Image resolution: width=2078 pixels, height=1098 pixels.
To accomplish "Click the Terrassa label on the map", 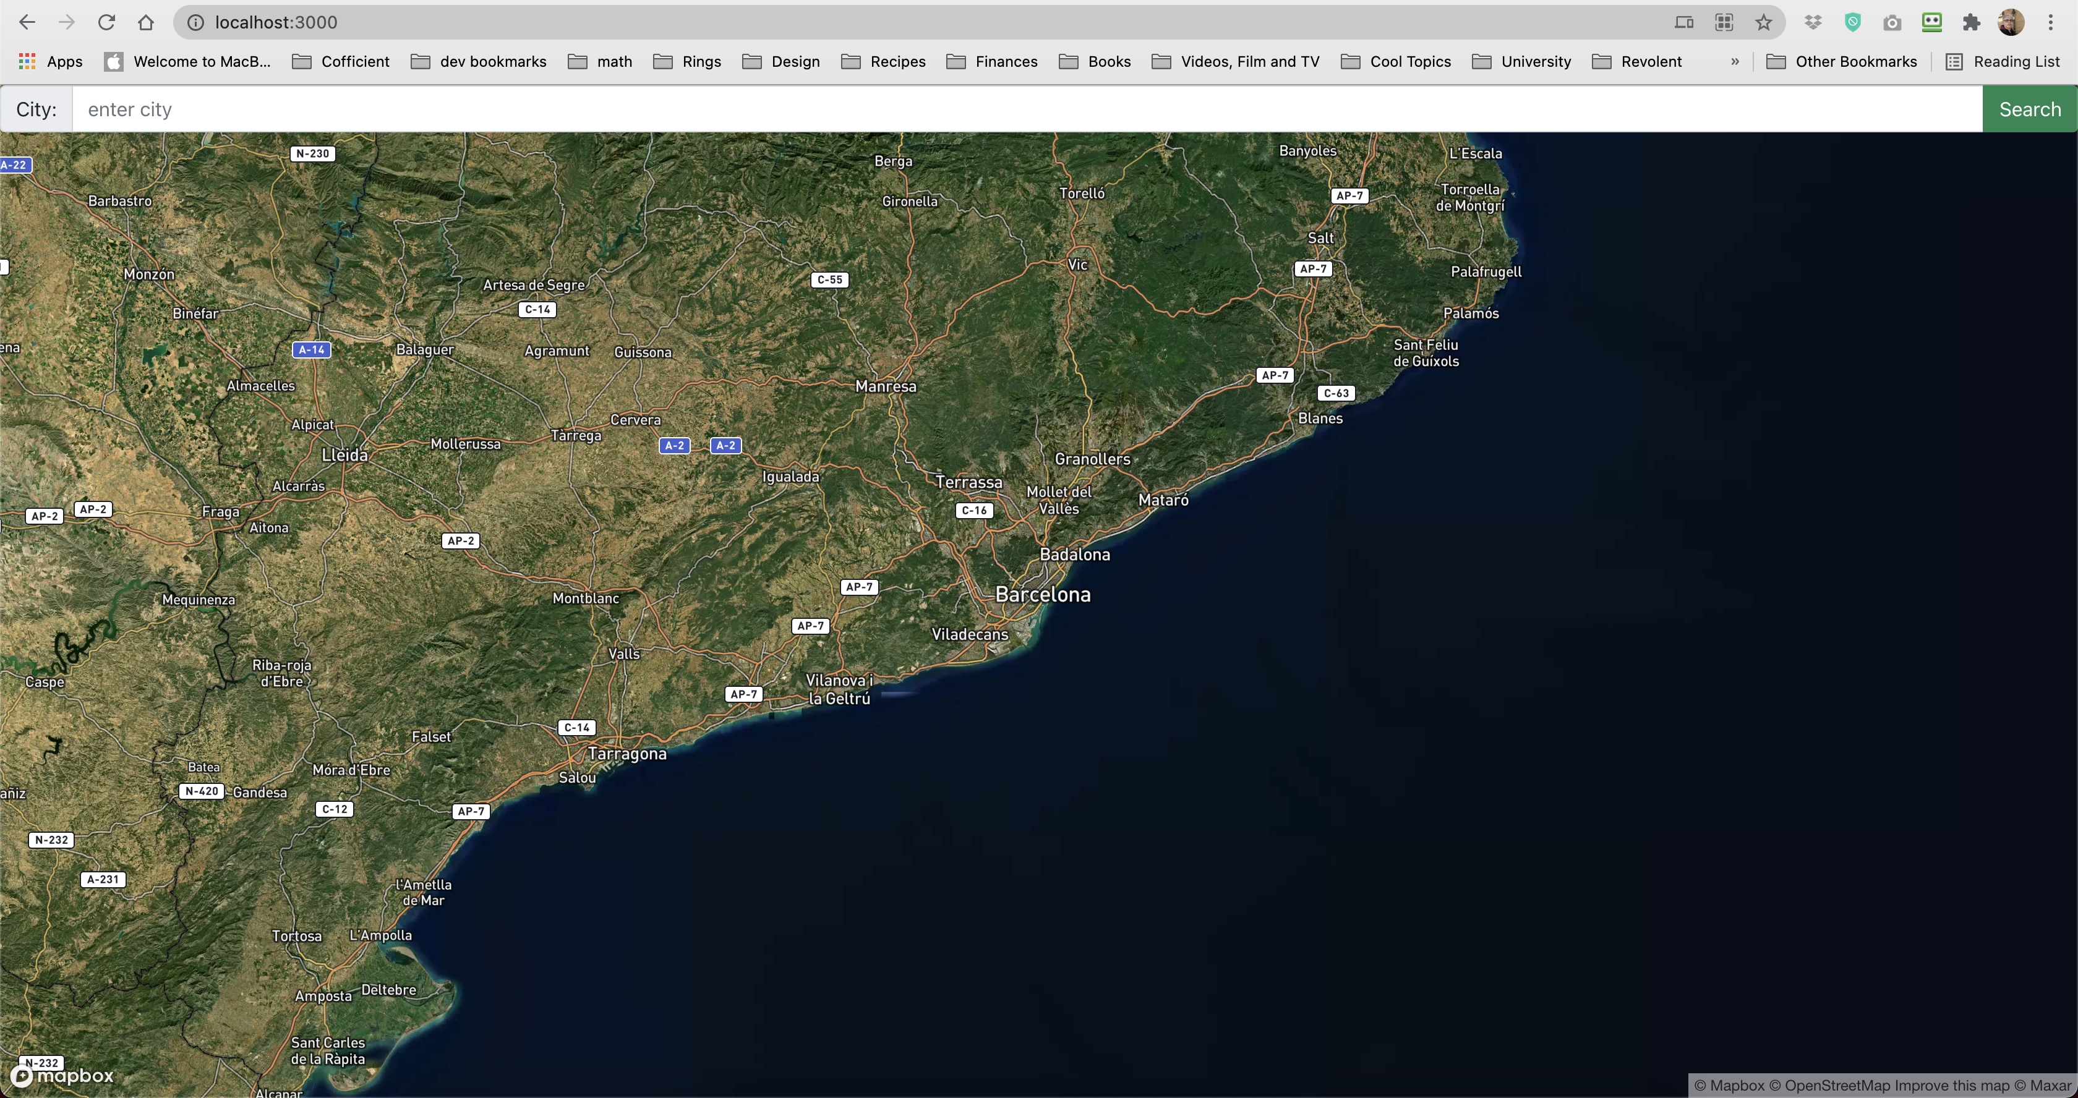I will (969, 482).
